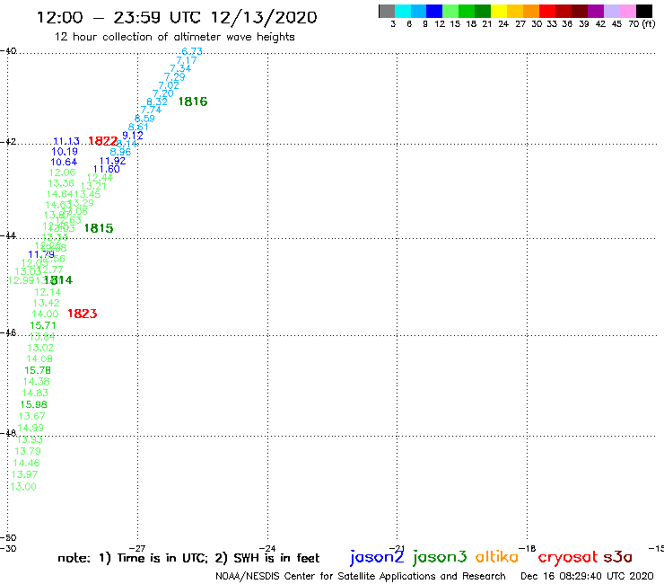
Task: Click the wave height value 12.44
Action: pyautogui.click(x=100, y=177)
